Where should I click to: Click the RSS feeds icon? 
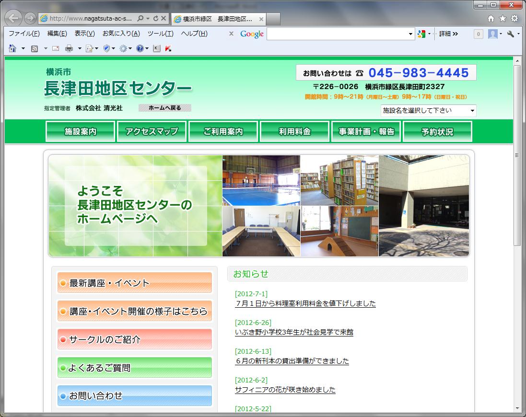35,48
